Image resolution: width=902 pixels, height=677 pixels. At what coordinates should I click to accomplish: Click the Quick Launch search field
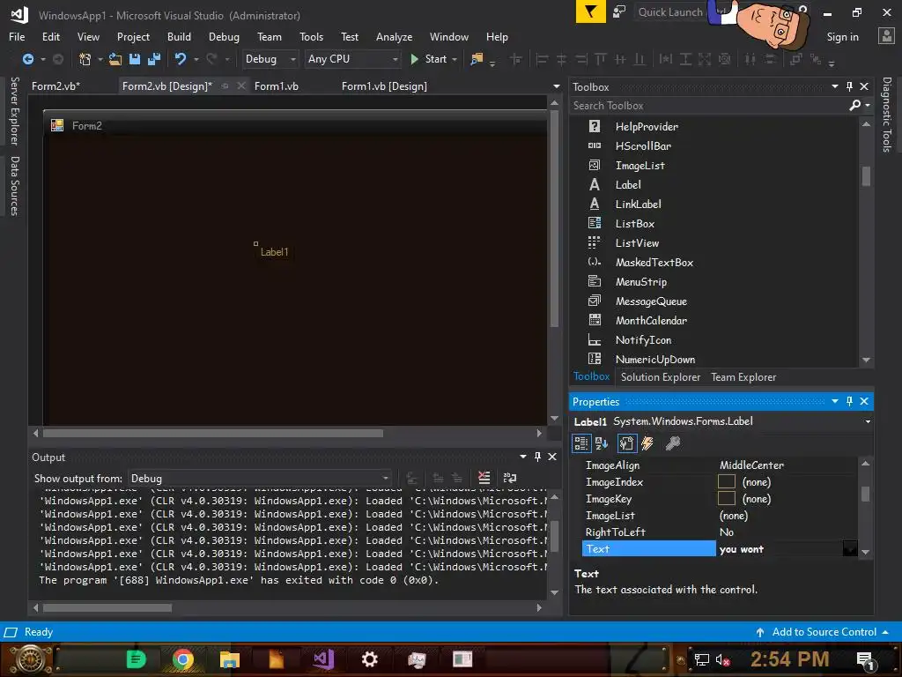click(x=670, y=12)
